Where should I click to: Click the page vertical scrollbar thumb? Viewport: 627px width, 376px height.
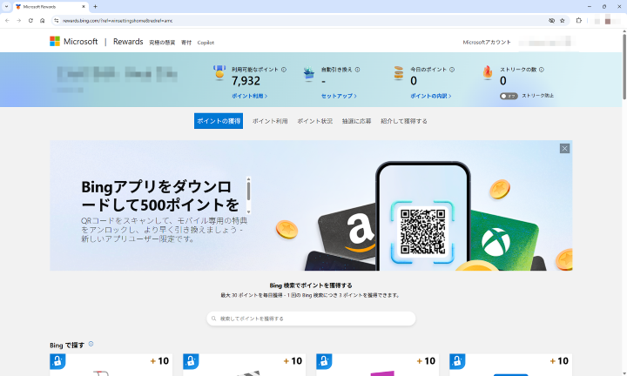tap(624, 67)
